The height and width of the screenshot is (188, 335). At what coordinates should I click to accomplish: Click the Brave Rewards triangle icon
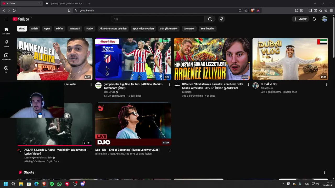(x=258, y=10)
